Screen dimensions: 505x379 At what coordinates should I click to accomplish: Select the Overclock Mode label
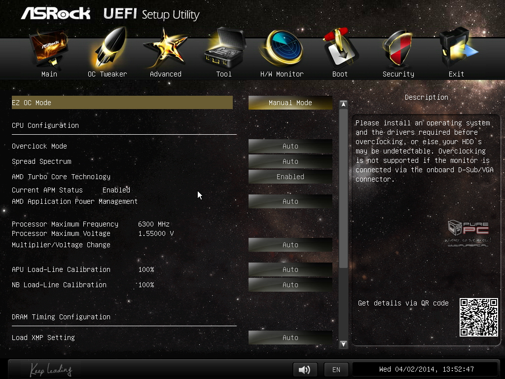point(39,146)
